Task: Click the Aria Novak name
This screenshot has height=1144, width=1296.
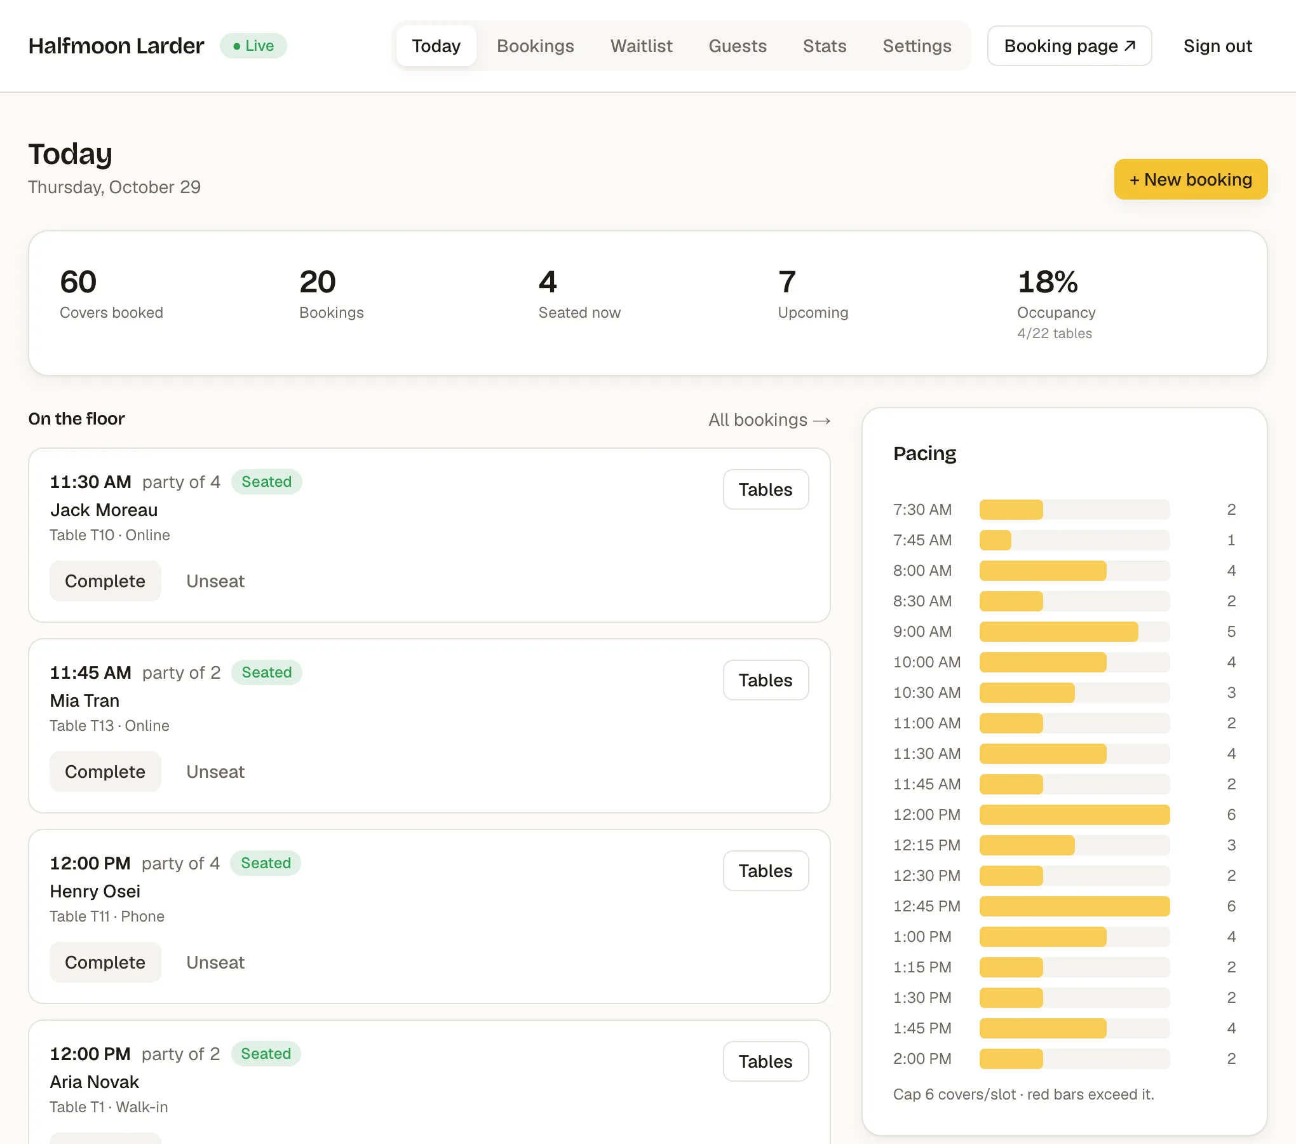Action: [95, 1082]
